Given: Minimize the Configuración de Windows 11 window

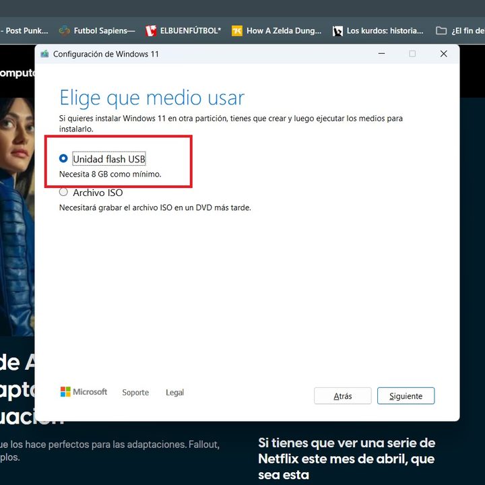Looking at the screenshot, I should [x=381, y=54].
